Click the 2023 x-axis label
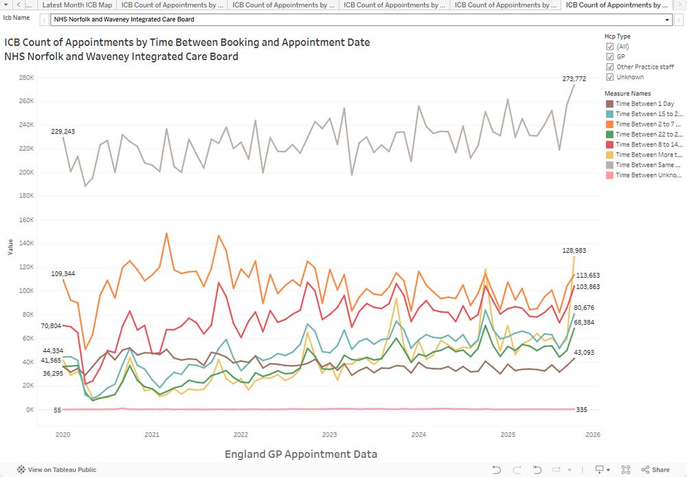This screenshot has width=687, height=477. [x=330, y=434]
